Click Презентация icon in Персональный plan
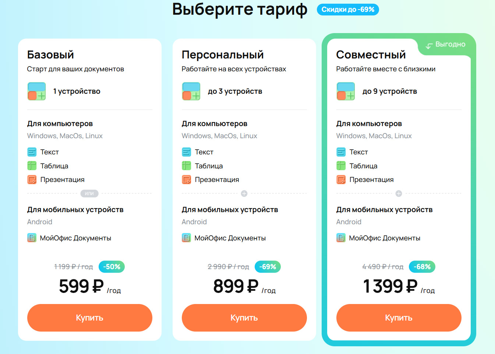The width and height of the screenshot is (495, 354). (x=187, y=180)
